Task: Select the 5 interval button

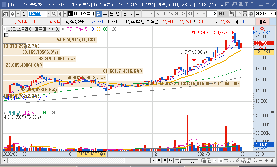Action: click(158, 14)
